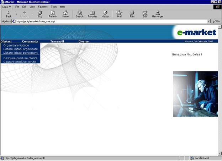Open the Cumparator site menu

(x=30, y=42)
